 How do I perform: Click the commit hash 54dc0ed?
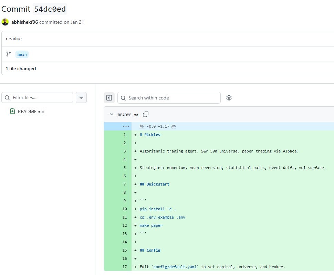[50, 9]
